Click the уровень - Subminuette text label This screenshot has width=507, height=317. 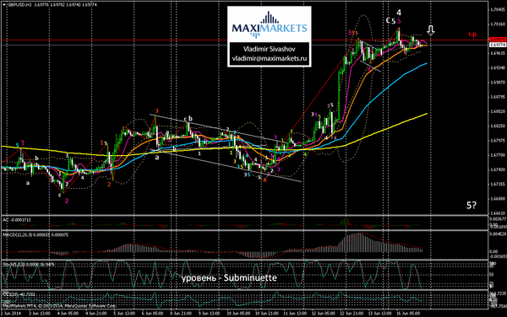tap(229, 278)
